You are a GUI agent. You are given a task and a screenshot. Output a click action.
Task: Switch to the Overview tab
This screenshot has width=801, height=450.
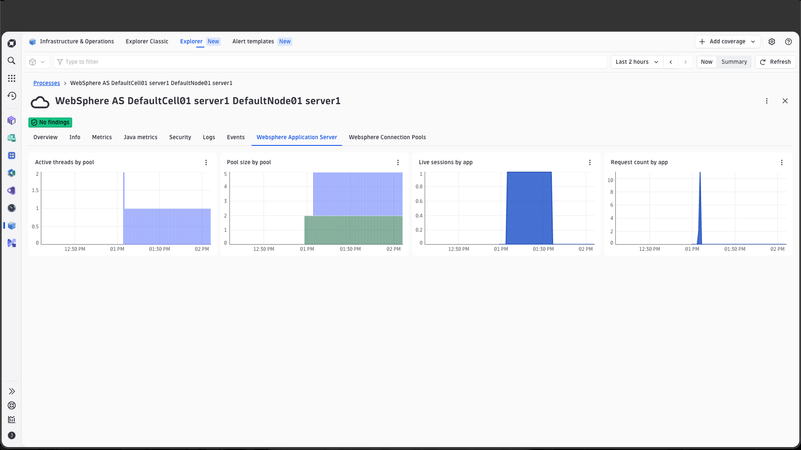pos(45,137)
